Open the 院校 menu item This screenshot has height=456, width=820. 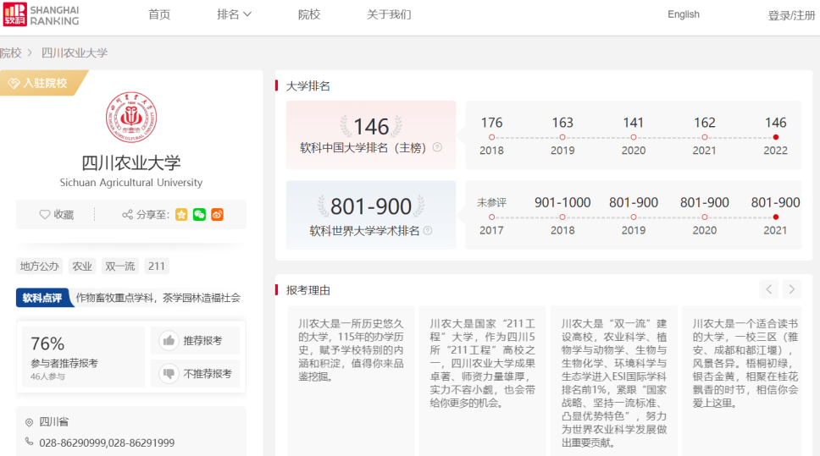click(309, 14)
